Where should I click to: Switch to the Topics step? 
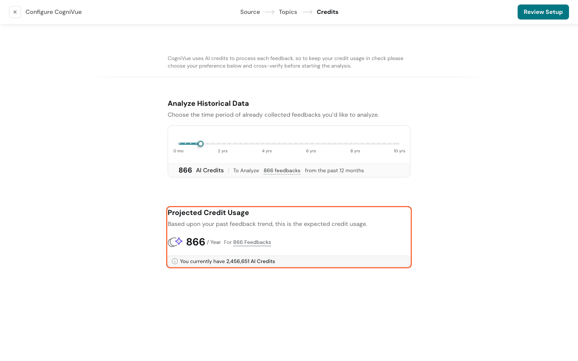[288, 12]
